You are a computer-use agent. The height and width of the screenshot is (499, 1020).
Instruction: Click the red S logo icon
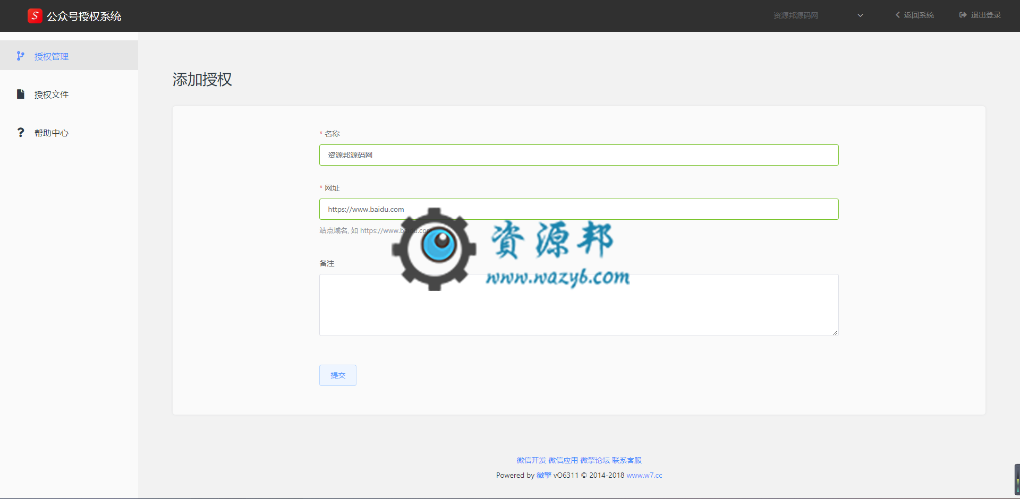point(35,16)
